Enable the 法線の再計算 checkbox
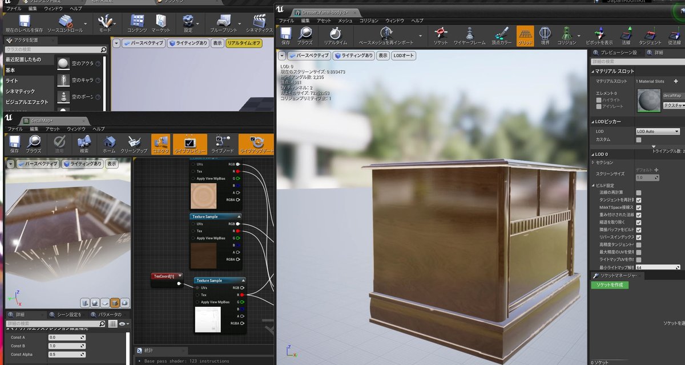 pyautogui.click(x=639, y=192)
